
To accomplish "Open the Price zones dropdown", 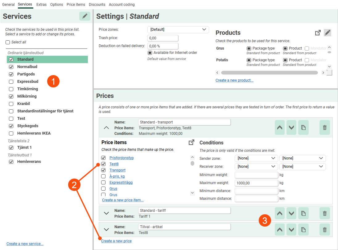I will point(178,30).
